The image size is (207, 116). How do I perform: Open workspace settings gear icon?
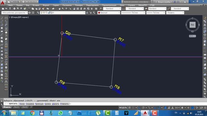tap(29, 13)
